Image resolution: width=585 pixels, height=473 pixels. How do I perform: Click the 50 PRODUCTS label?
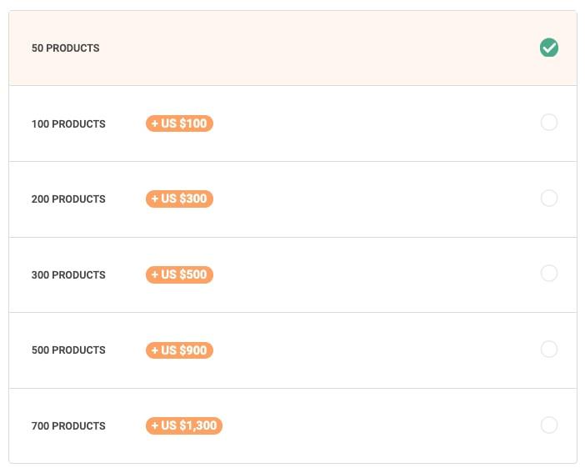coord(65,48)
